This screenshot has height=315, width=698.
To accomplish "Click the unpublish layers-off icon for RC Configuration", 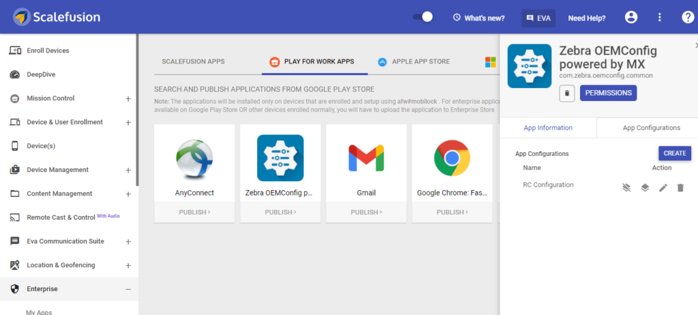I will [x=627, y=188].
